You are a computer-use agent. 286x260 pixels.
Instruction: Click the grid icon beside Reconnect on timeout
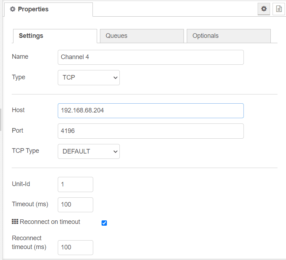[x=15, y=222]
